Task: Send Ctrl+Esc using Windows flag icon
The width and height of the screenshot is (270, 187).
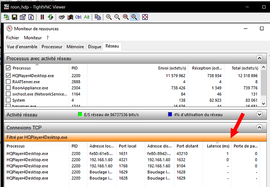Action: coord(70,17)
